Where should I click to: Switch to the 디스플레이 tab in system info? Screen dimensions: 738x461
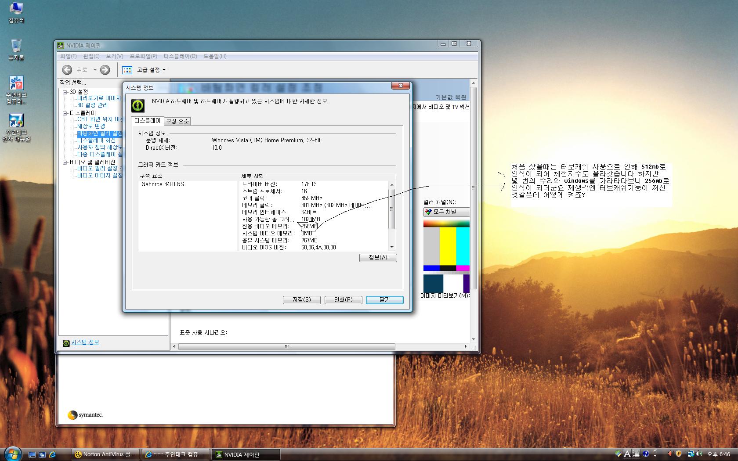[148, 120]
